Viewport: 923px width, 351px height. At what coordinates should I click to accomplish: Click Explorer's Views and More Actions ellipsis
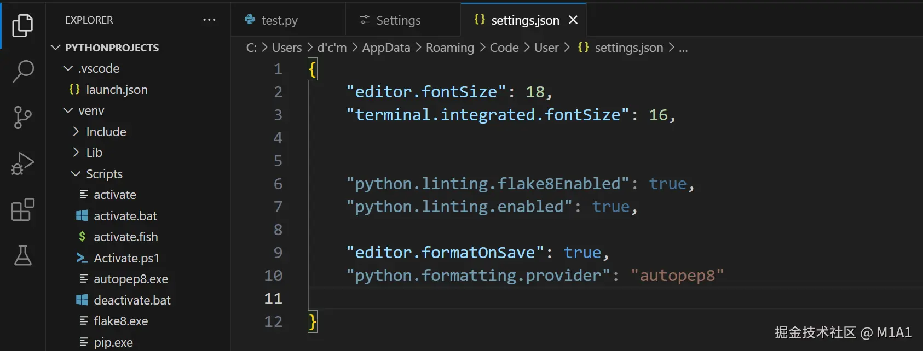tap(209, 20)
